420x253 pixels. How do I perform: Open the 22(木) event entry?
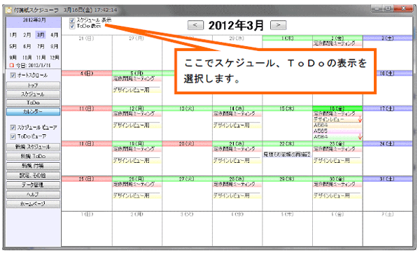tap(287, 154)
